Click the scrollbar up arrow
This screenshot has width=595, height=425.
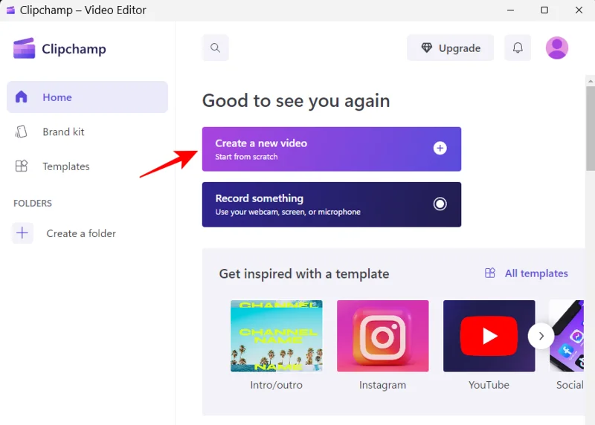[590, 81]
